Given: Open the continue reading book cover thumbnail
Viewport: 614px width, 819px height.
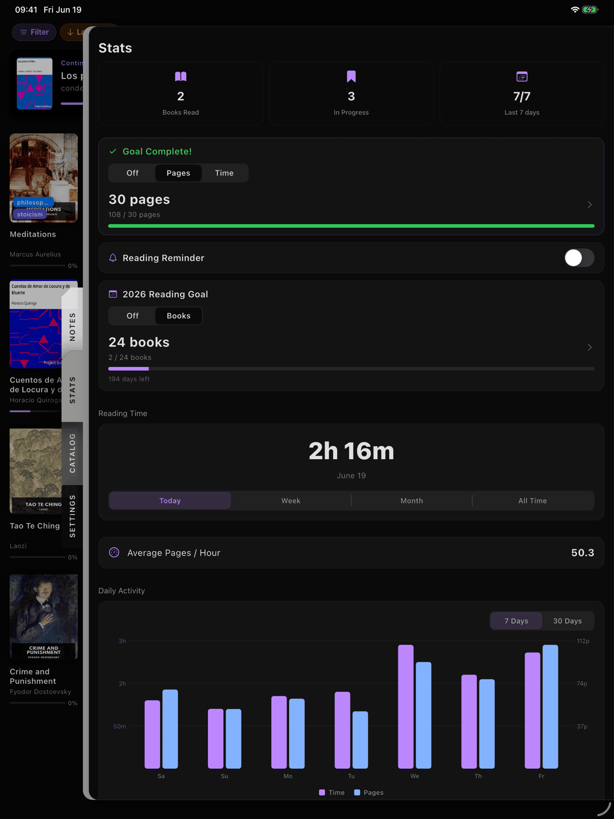Looking at the screenshot, I should click(x=34, y=83).
